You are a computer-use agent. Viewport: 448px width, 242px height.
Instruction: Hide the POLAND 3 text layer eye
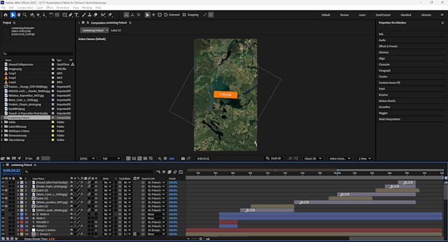(3, 222)
